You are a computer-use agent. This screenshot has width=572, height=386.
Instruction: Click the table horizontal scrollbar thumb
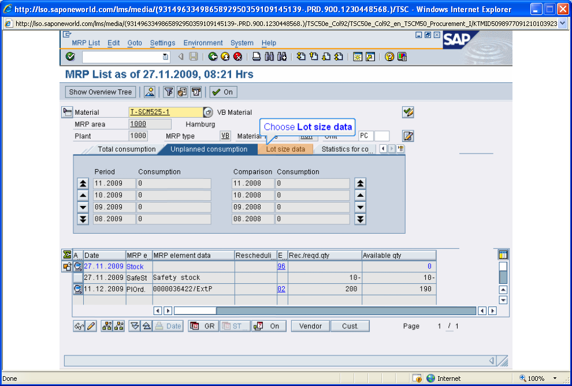195,310
